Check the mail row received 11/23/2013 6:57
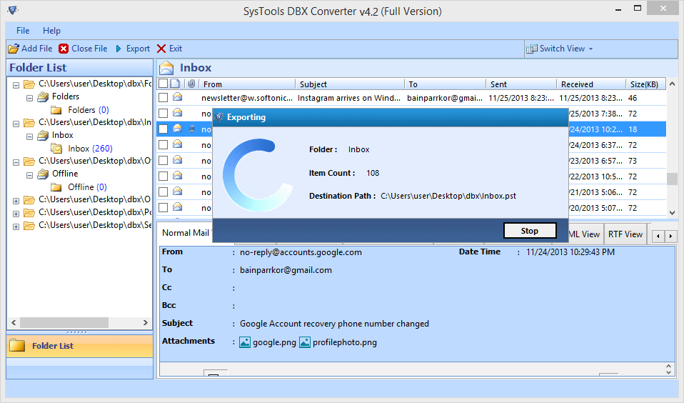Screen dimensions: 684x403 click(164, 160)
